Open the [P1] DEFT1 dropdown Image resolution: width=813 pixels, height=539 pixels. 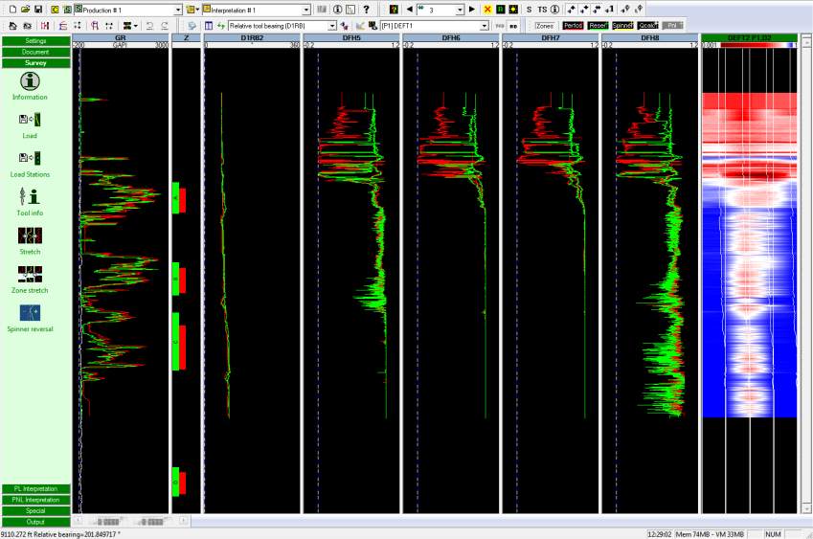coord(484,26)
